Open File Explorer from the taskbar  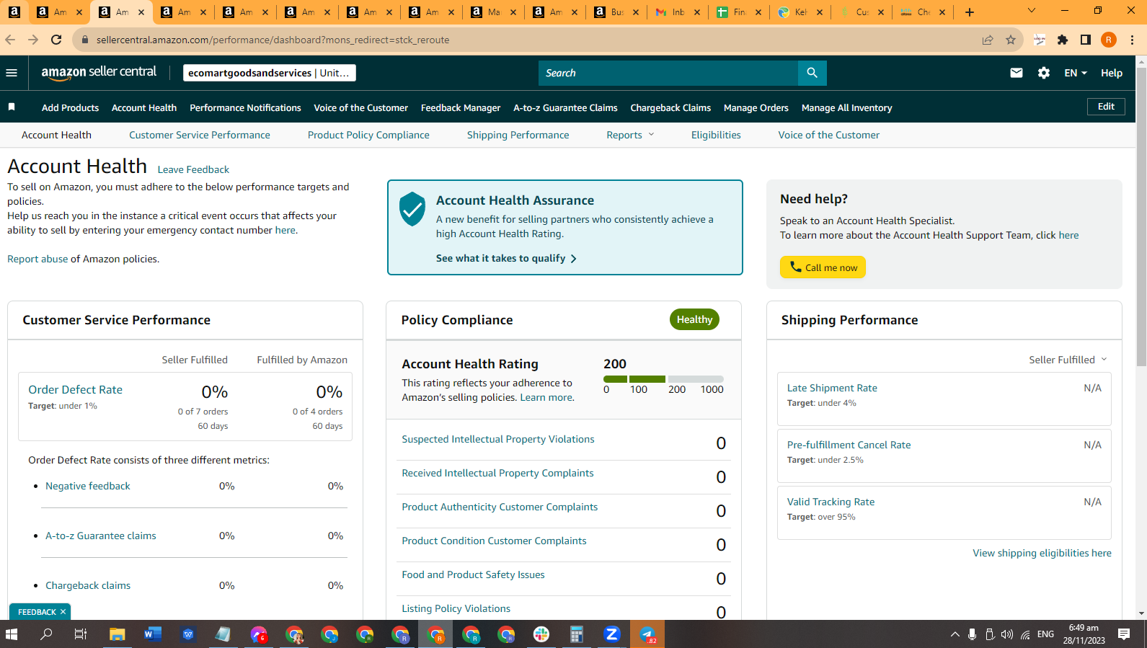tap(117, 634)
